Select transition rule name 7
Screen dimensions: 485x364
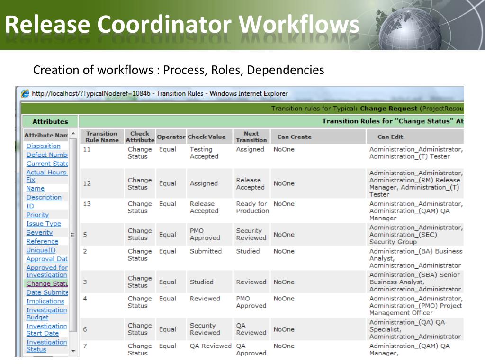click(x=85, y=346)
